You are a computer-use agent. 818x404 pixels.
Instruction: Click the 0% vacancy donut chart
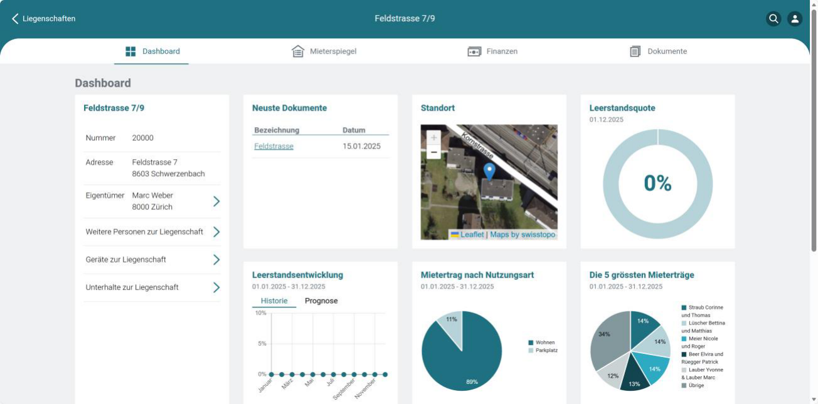coord(657,184)
